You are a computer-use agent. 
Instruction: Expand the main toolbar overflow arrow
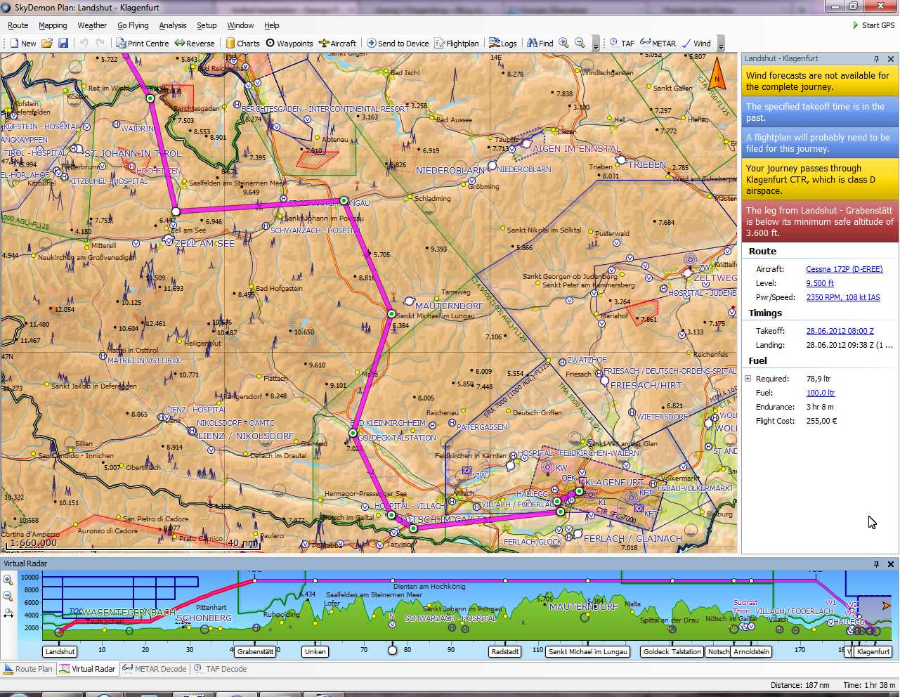[x=596, y=44]
